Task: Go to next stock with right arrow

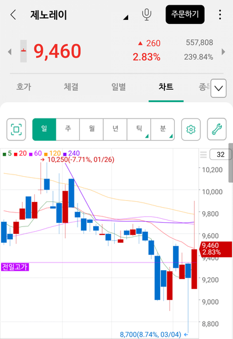Action: pyautogui.click(x=224, y=52)
